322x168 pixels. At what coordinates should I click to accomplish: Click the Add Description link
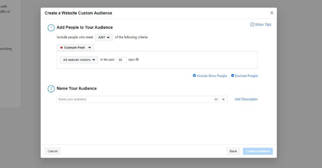pyautogui.click(x=246, y=99)
